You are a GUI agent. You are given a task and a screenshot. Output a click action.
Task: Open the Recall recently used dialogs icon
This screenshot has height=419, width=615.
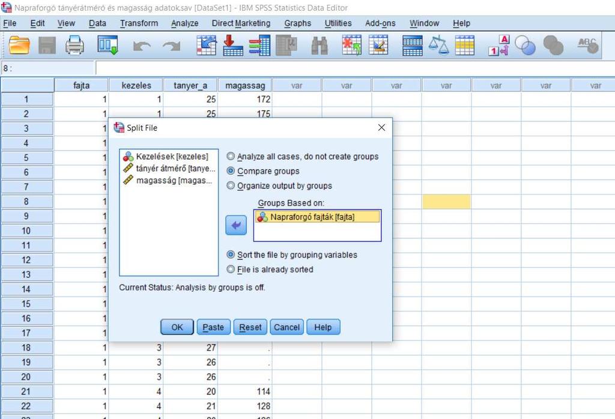108,45
